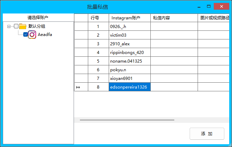Image resolution: width=232 pixels, height=147 pixels.
Task: Uncheck the Aeadfa account checkbox
Action: pos(25,35)
